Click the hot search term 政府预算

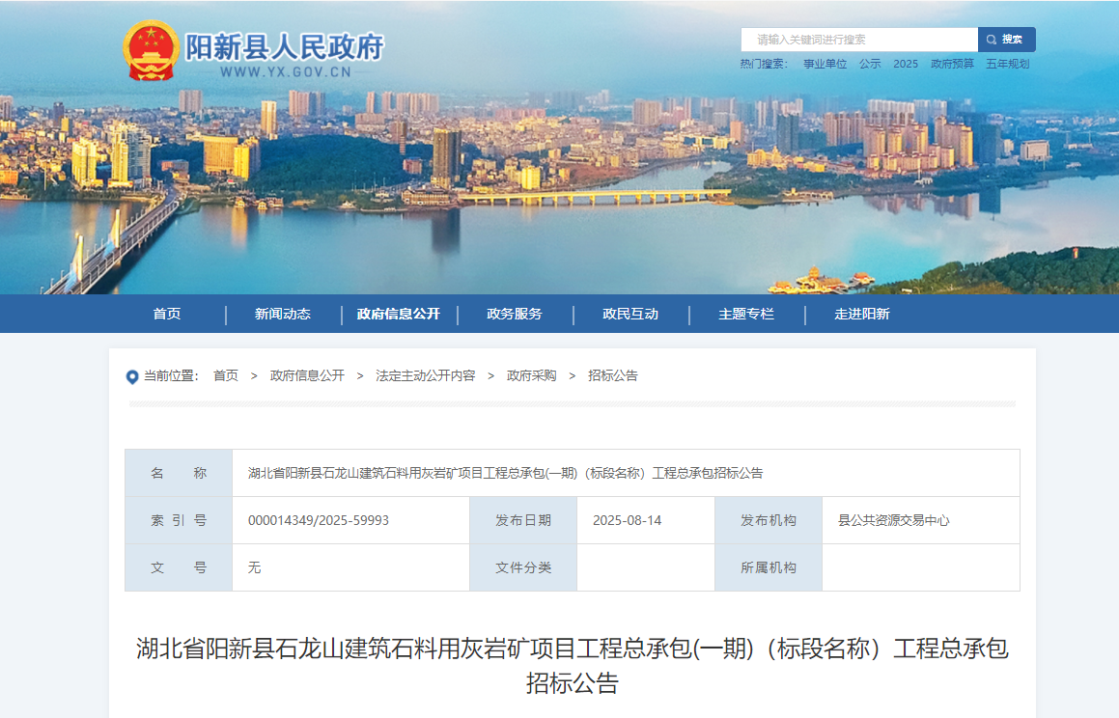pos(952,64)
